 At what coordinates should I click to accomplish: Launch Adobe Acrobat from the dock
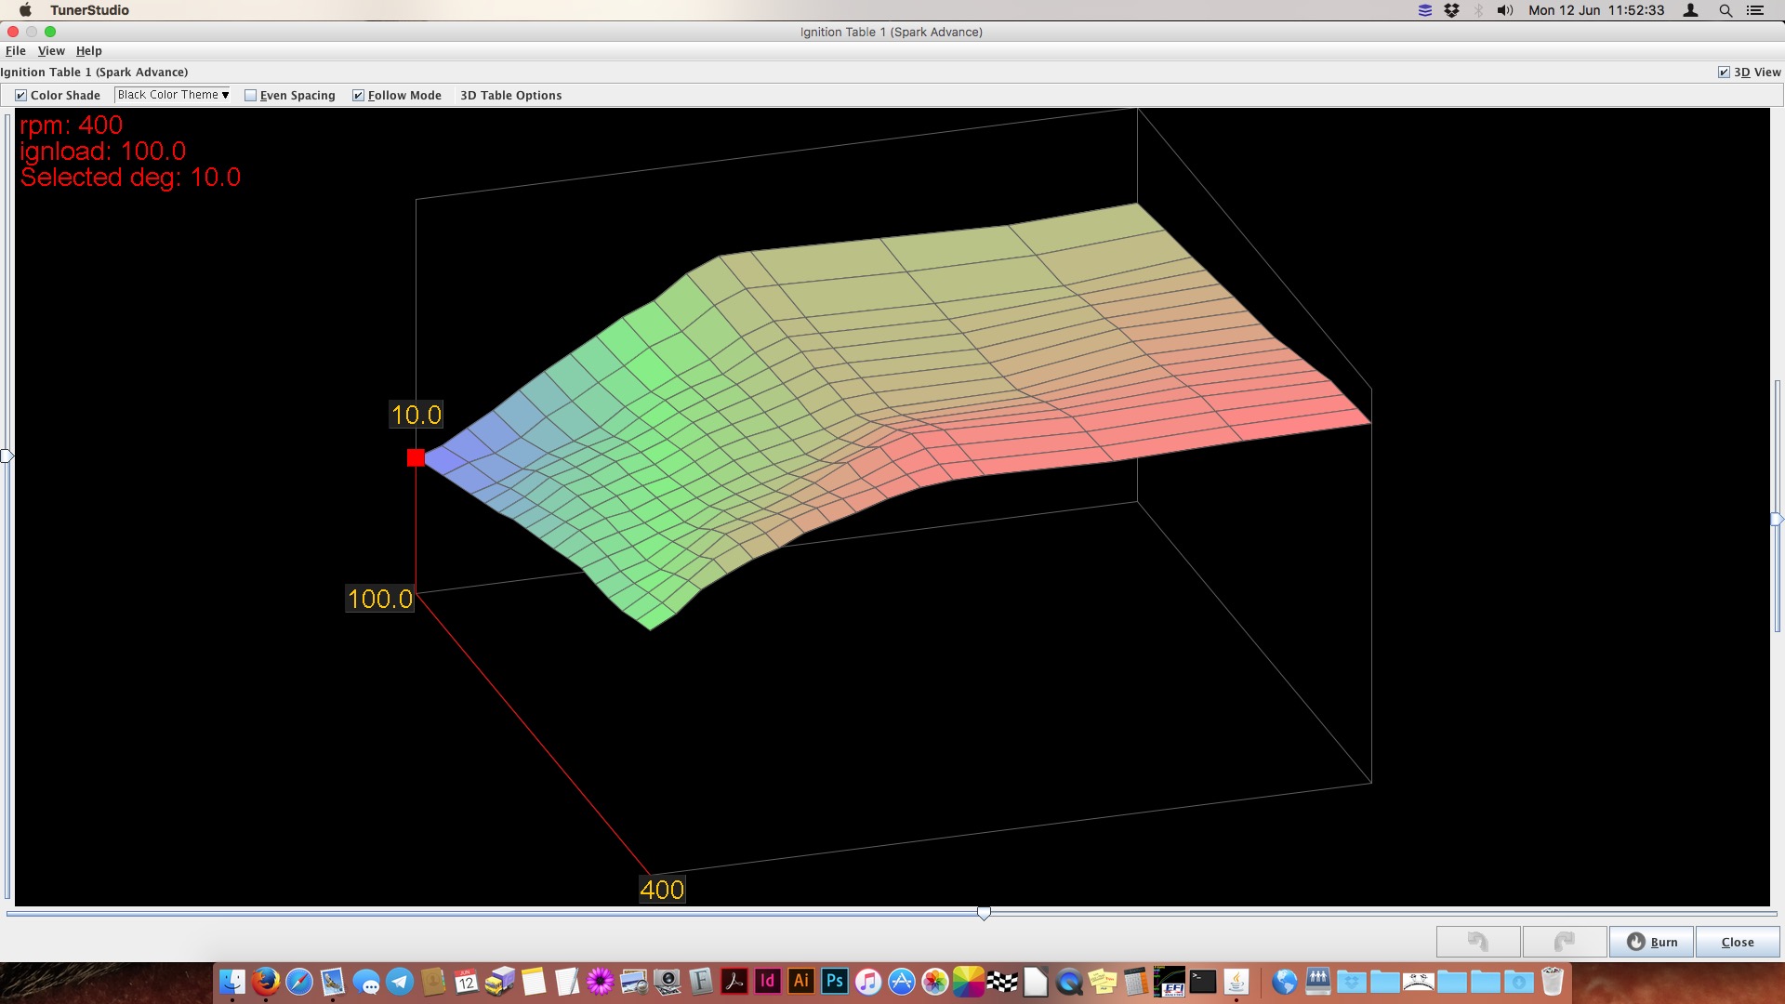pos(734,982)
